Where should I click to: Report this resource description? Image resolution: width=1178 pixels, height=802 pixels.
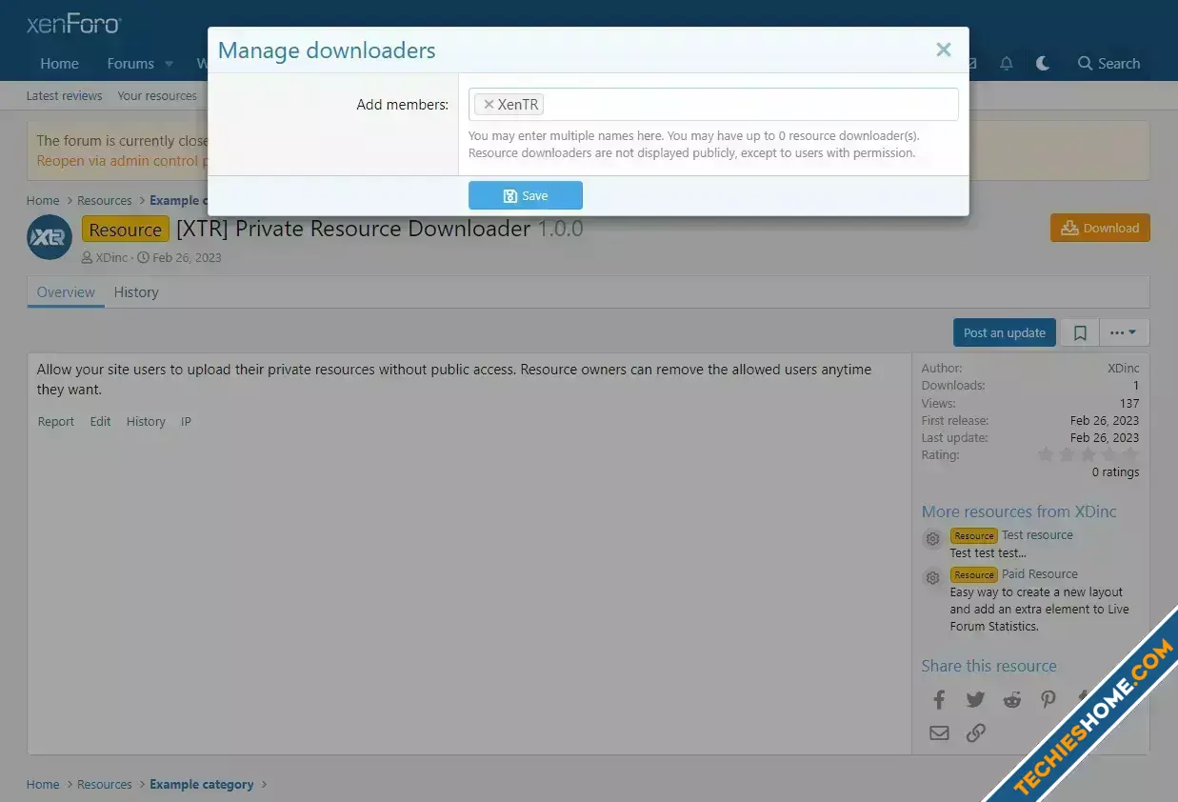pos(56,421)
